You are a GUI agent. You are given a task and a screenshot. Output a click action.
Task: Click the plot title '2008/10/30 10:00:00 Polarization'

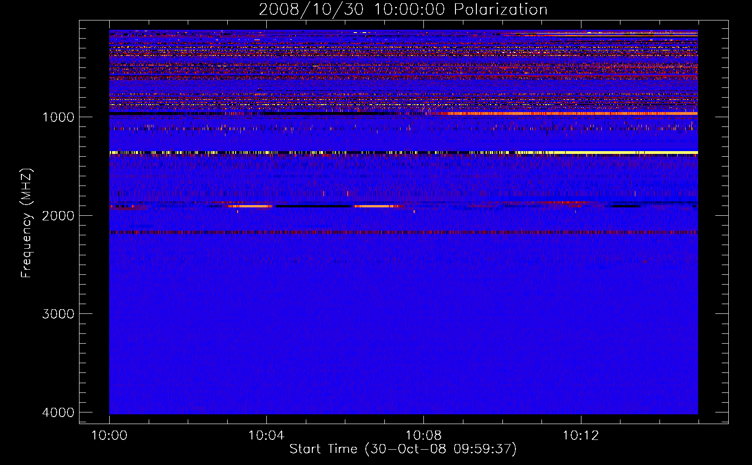[x=403, y=9]
